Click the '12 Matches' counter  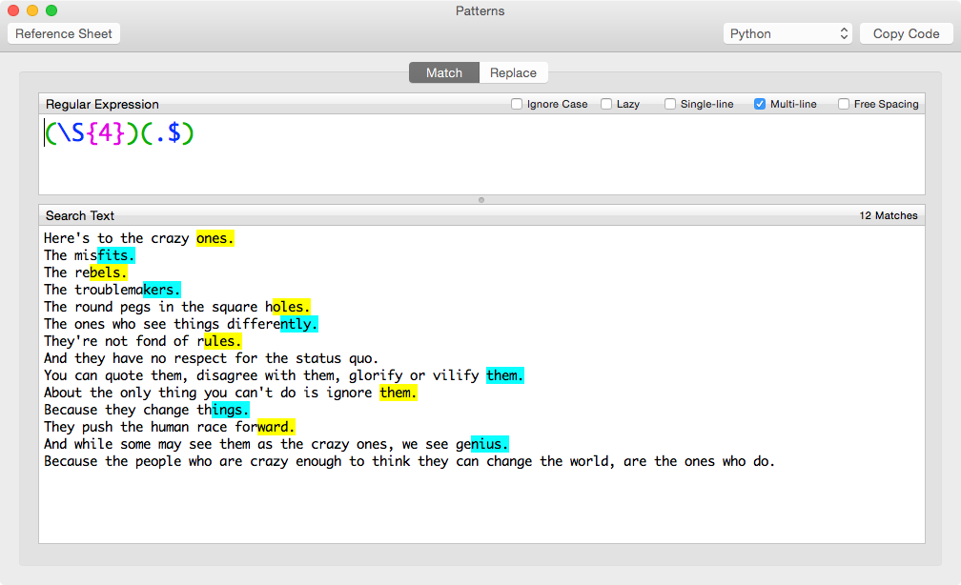click(889, 215)
